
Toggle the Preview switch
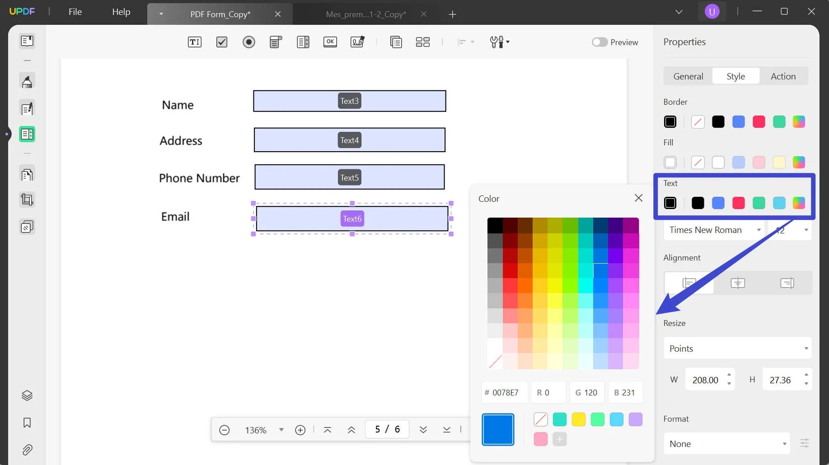[x=600, y=42]
